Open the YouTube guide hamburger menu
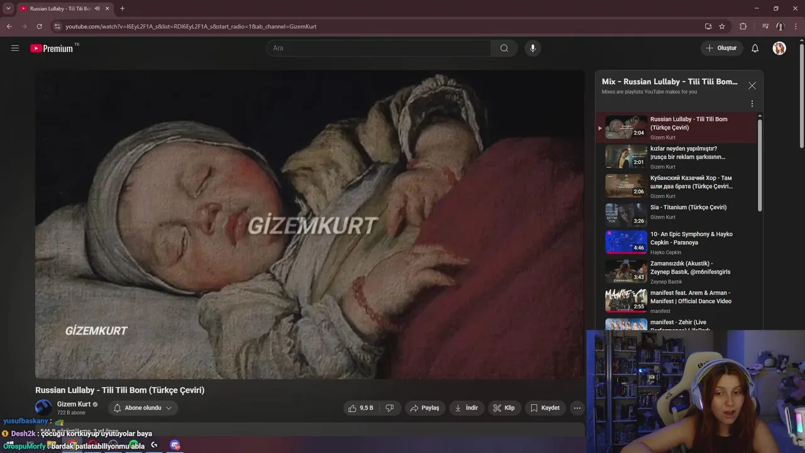This screenshot has width=805, height=453. [15, 48]
